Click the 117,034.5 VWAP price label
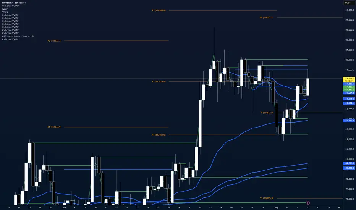This screenshot has width=356, height=210. pyautogui.click(x=349, y=93)
